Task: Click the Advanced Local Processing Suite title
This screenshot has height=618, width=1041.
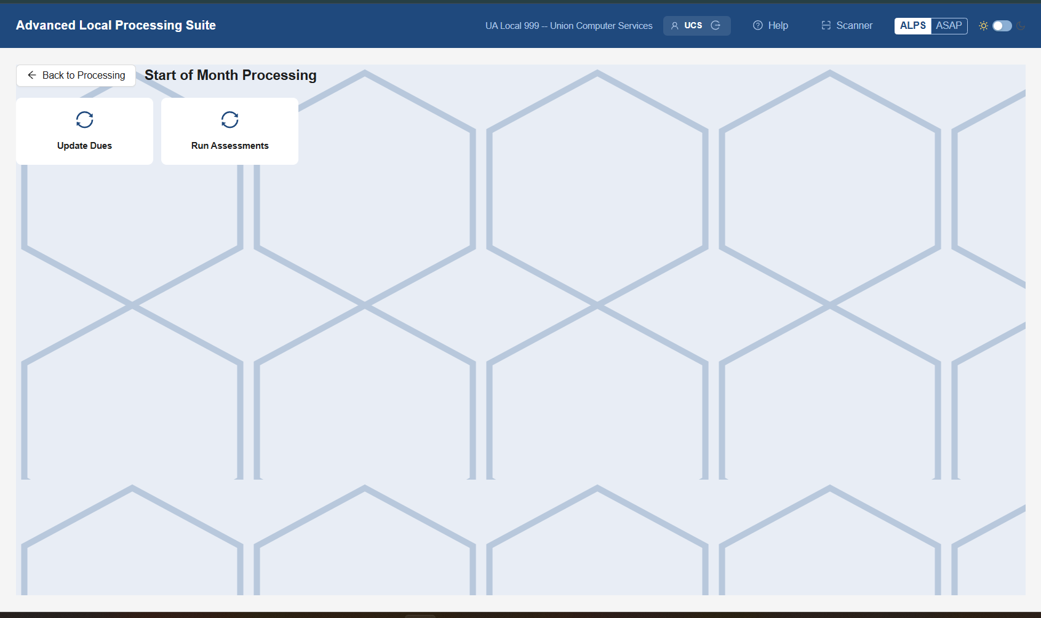Action: pos(116,25)
